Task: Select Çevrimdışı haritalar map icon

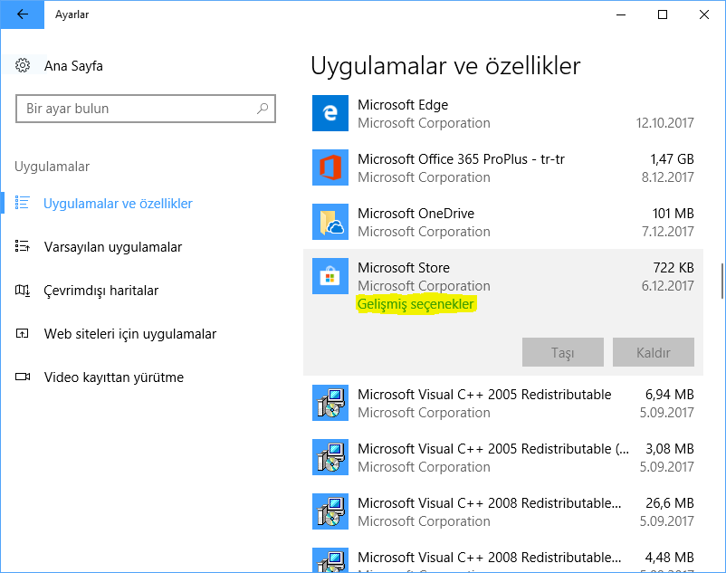Action: click(23, 291)
